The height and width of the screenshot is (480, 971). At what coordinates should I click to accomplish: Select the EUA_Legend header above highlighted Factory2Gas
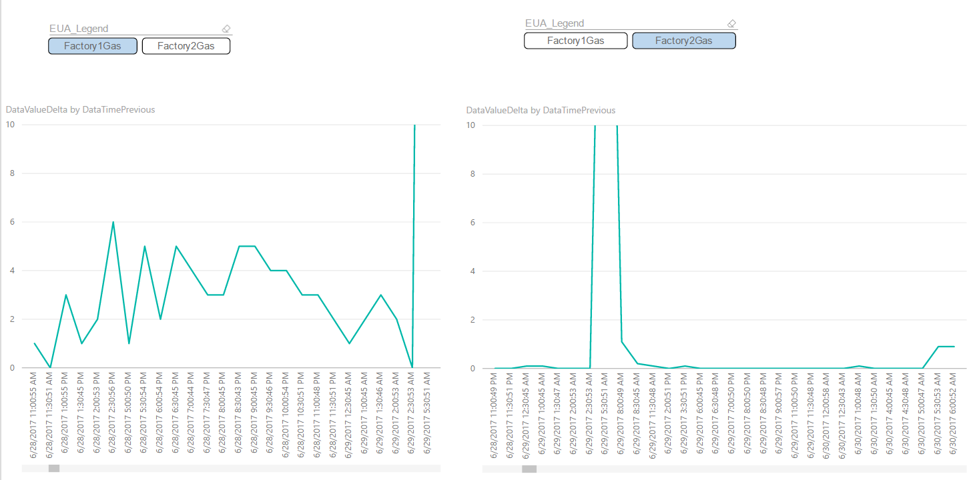[555, 23]
